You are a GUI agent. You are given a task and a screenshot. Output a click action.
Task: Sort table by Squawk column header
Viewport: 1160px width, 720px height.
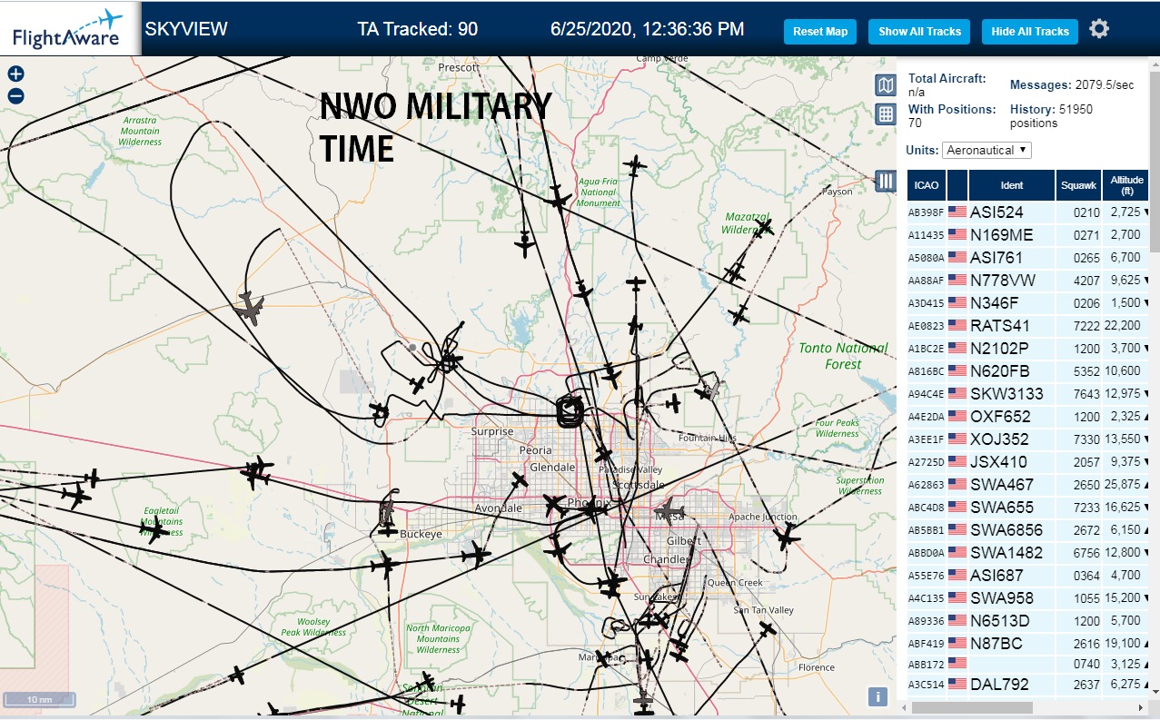[1078, 185]
